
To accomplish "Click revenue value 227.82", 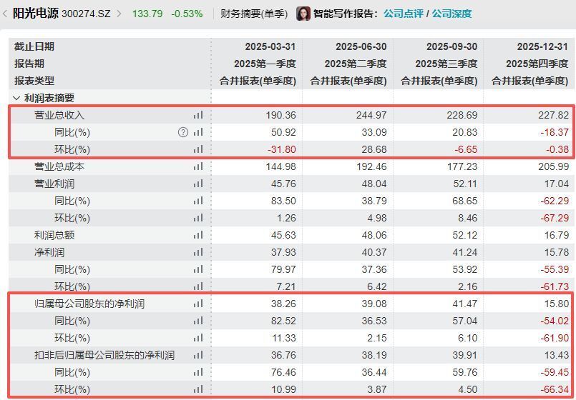I will point(553,115).
